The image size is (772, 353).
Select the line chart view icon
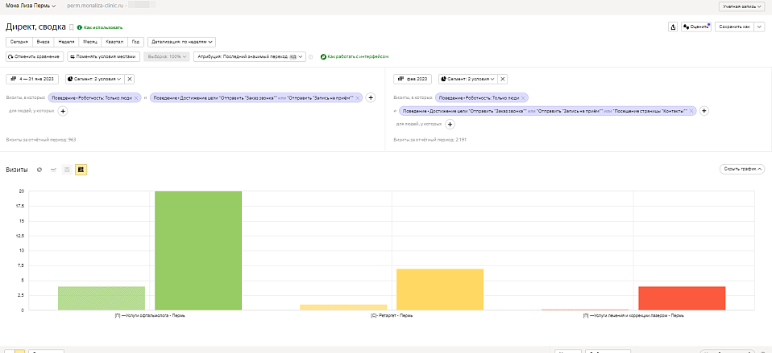(x=54, y=170)
